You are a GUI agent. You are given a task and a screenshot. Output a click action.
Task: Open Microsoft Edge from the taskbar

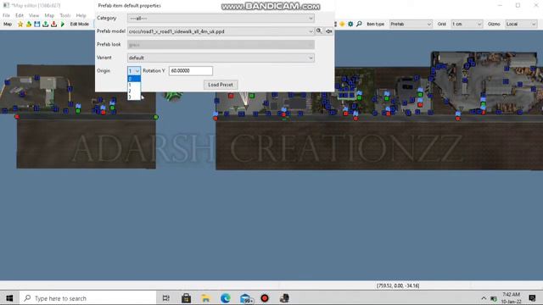click(x=226, y=298)
